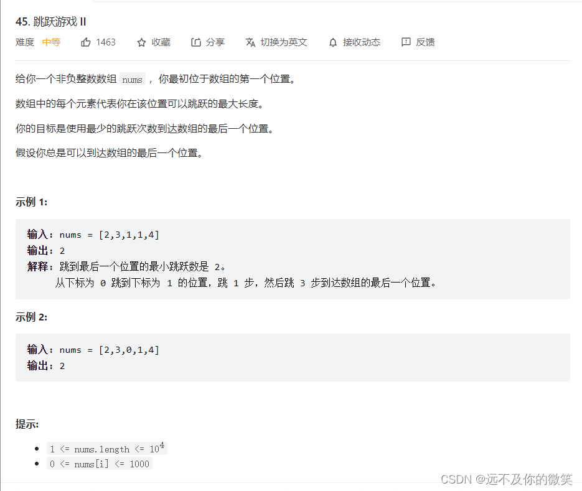The width and height of the screenshot is (582, 491).
Task: Click the share icon
Action: tap(196, 42)
